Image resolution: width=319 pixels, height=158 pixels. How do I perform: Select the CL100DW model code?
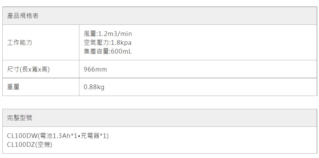[x=22, y=136]
